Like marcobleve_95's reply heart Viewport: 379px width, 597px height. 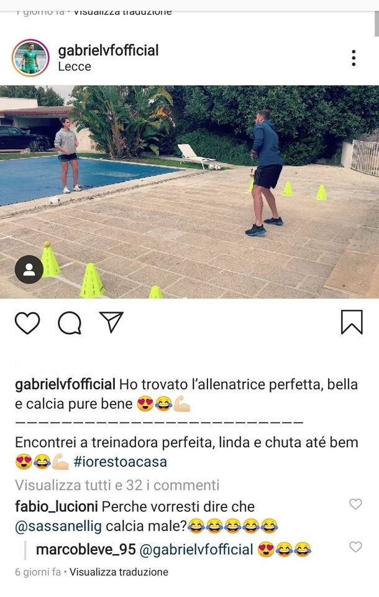point(355,547)
